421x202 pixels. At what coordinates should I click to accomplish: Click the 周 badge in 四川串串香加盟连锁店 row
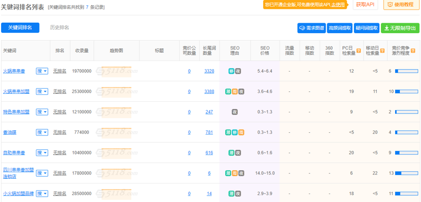click(x=235, y=173)
